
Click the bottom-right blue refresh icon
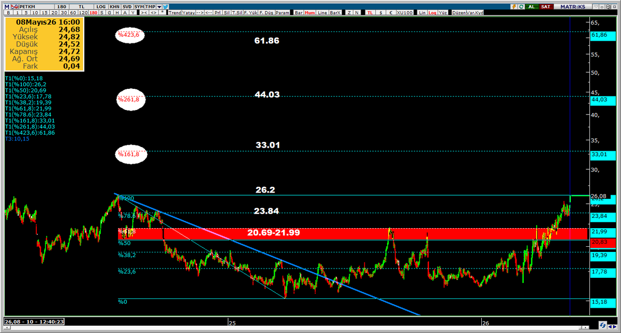click(602, 325)
